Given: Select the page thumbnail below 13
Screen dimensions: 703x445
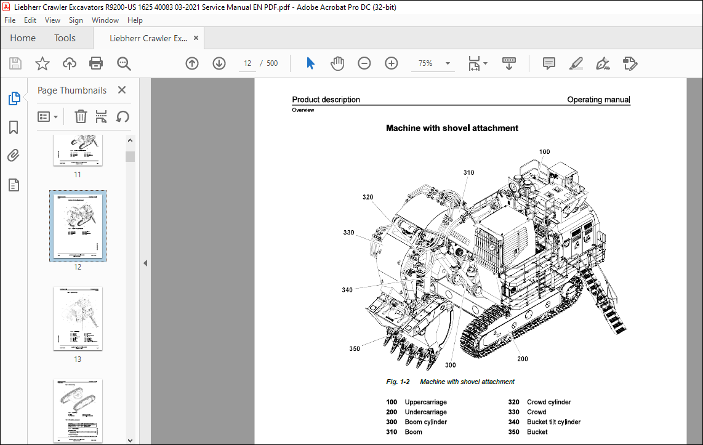Looking at the screenshot, I should point(78,411).
